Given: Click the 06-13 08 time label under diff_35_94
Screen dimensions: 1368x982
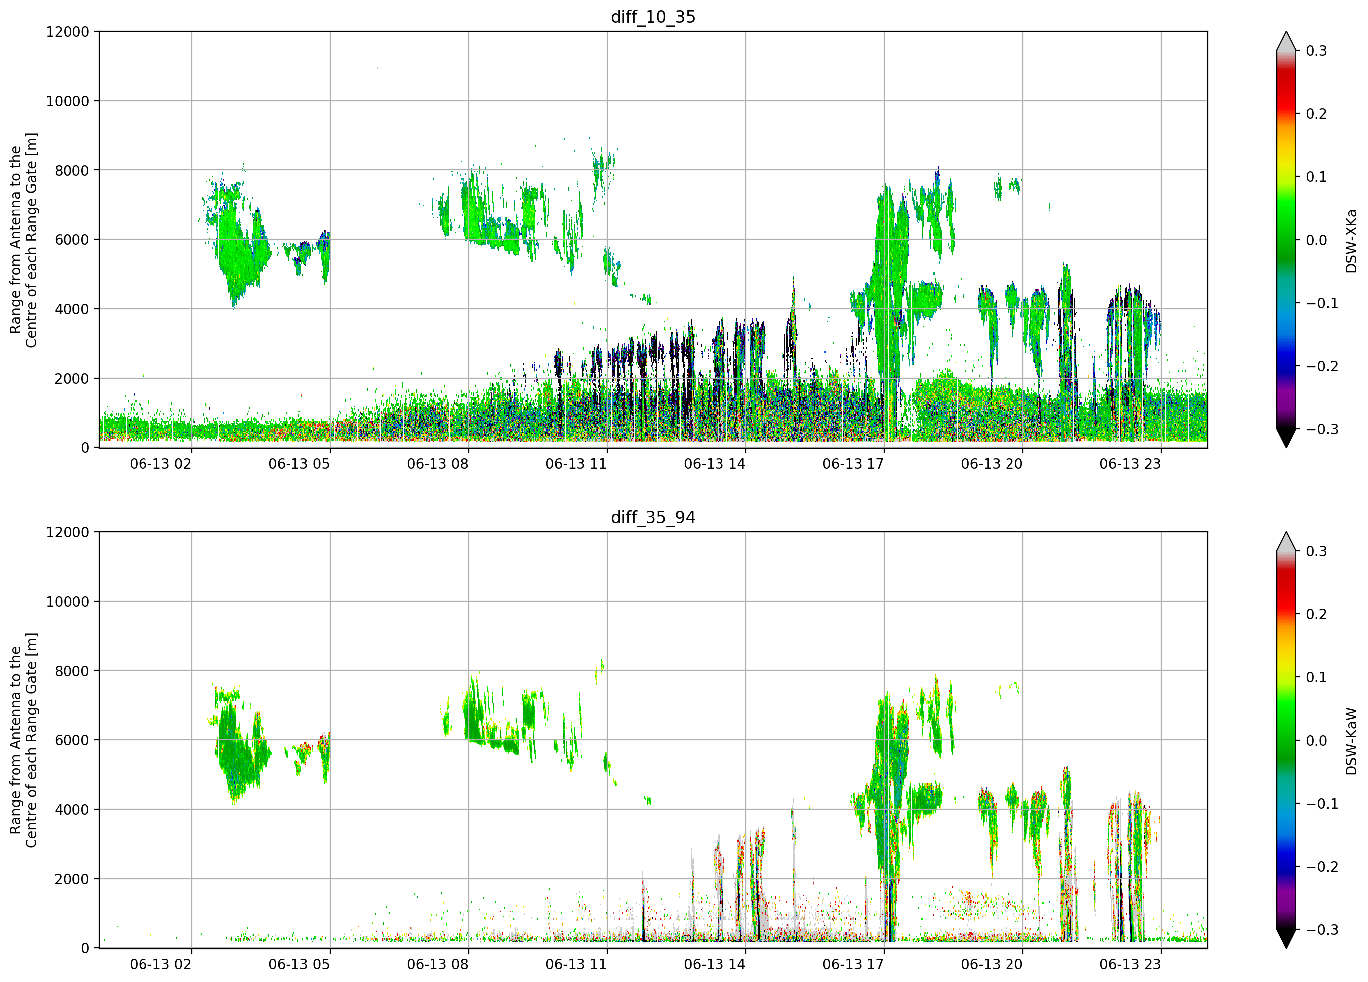Looking at the screenshot, I should 437,965.
